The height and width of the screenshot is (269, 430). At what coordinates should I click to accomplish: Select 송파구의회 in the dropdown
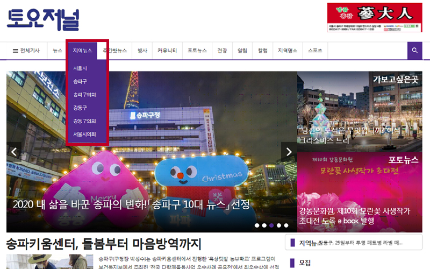click(x=84, y=95)
